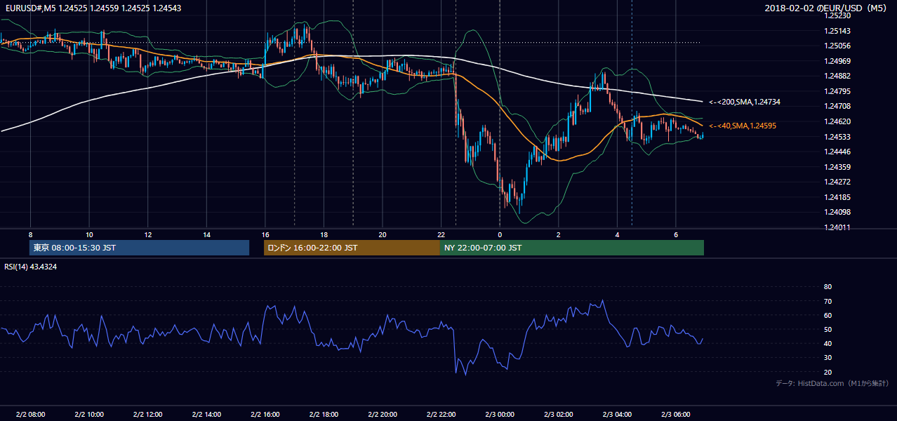Image resolution: width=897 pixels, height=421 pixels.
Task: Click price axis value 1.24533
Action: [838, 137]
